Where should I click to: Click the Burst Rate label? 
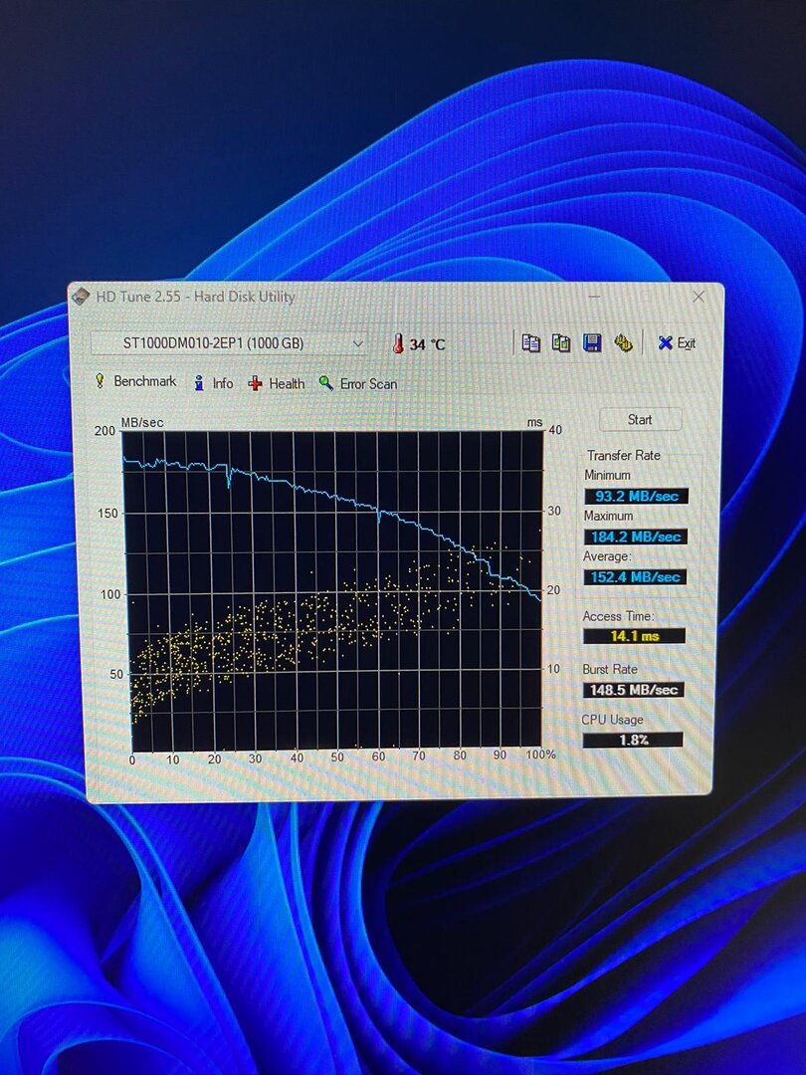pyautogui.click(x=610, y=669)
